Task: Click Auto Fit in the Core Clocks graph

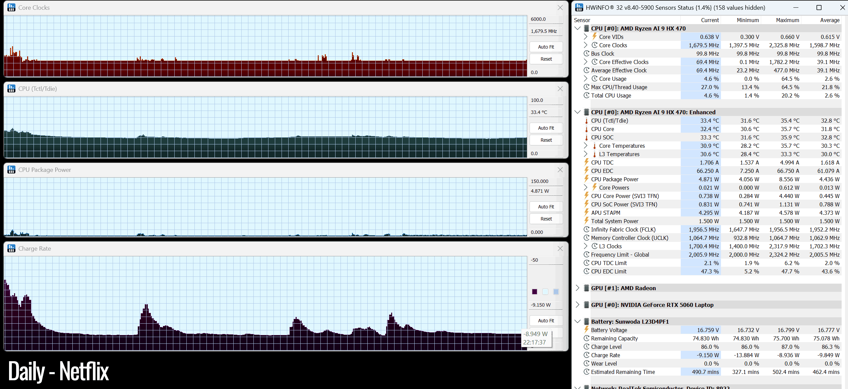Action: (546, 47)
